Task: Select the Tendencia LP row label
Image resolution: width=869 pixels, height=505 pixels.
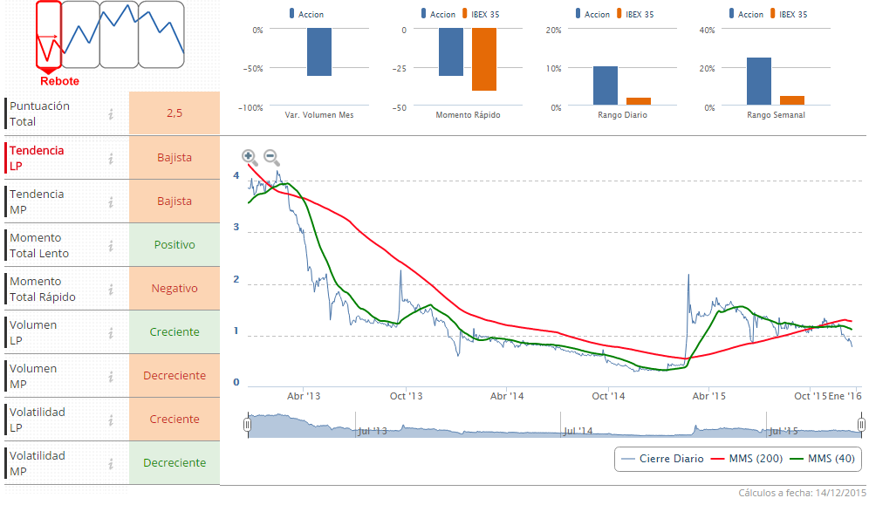Action: (37, 158)
